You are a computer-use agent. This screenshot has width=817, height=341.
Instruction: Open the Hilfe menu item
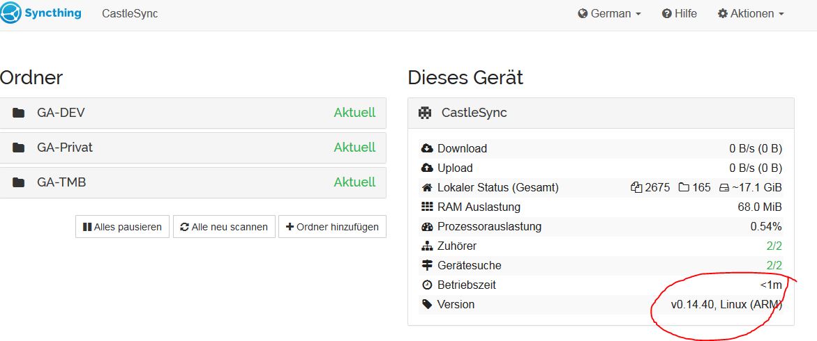click(x=680, y=13)
